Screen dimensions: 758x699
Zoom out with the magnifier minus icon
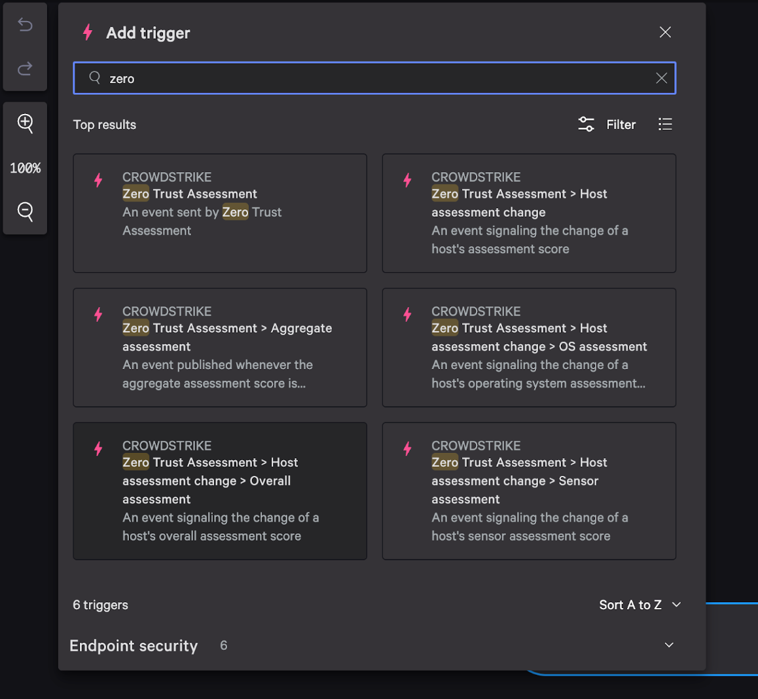[25, 211]
